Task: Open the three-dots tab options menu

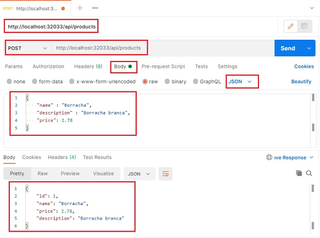Action: coord(96,8)
